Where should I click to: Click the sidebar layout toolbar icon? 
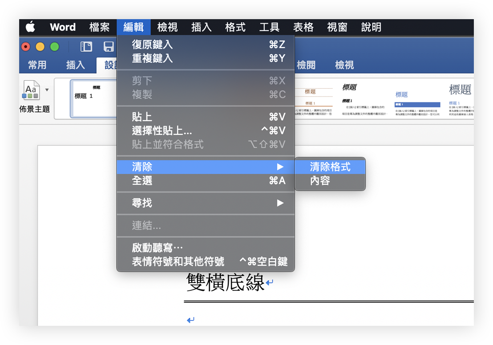pos(86,47)
